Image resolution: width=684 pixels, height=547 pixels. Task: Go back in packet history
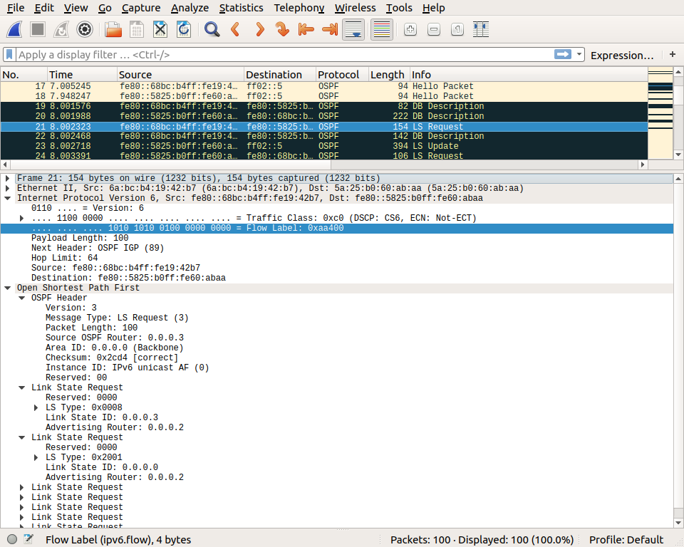(236, 30)
